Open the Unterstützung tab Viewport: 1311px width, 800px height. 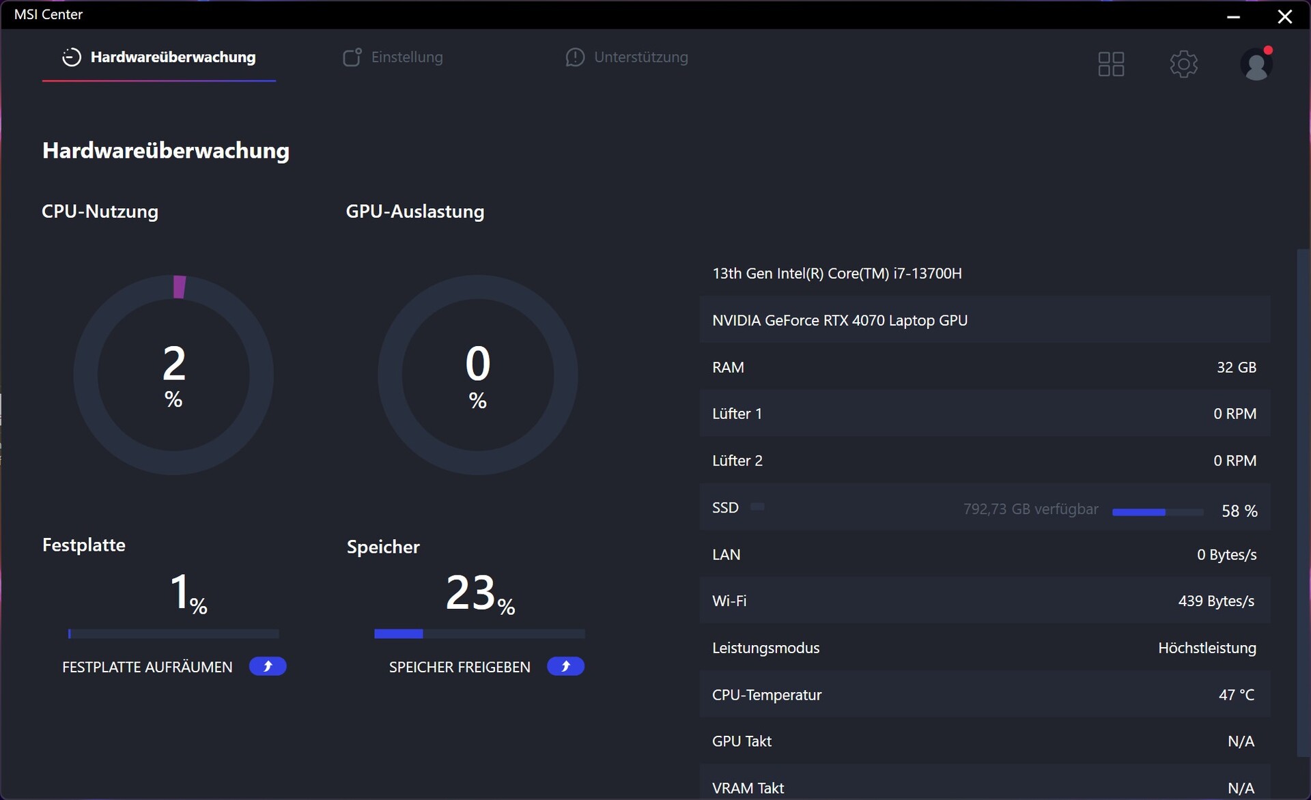tap(627, 57)
